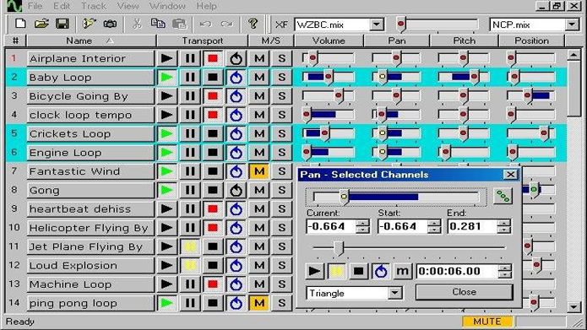Open the Window menu

coord(167,6)
